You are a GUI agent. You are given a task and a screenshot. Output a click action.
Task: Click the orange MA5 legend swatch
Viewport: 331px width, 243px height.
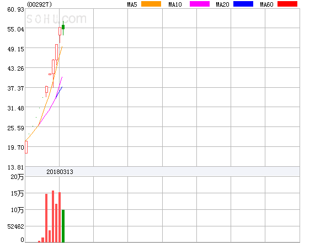151,4
